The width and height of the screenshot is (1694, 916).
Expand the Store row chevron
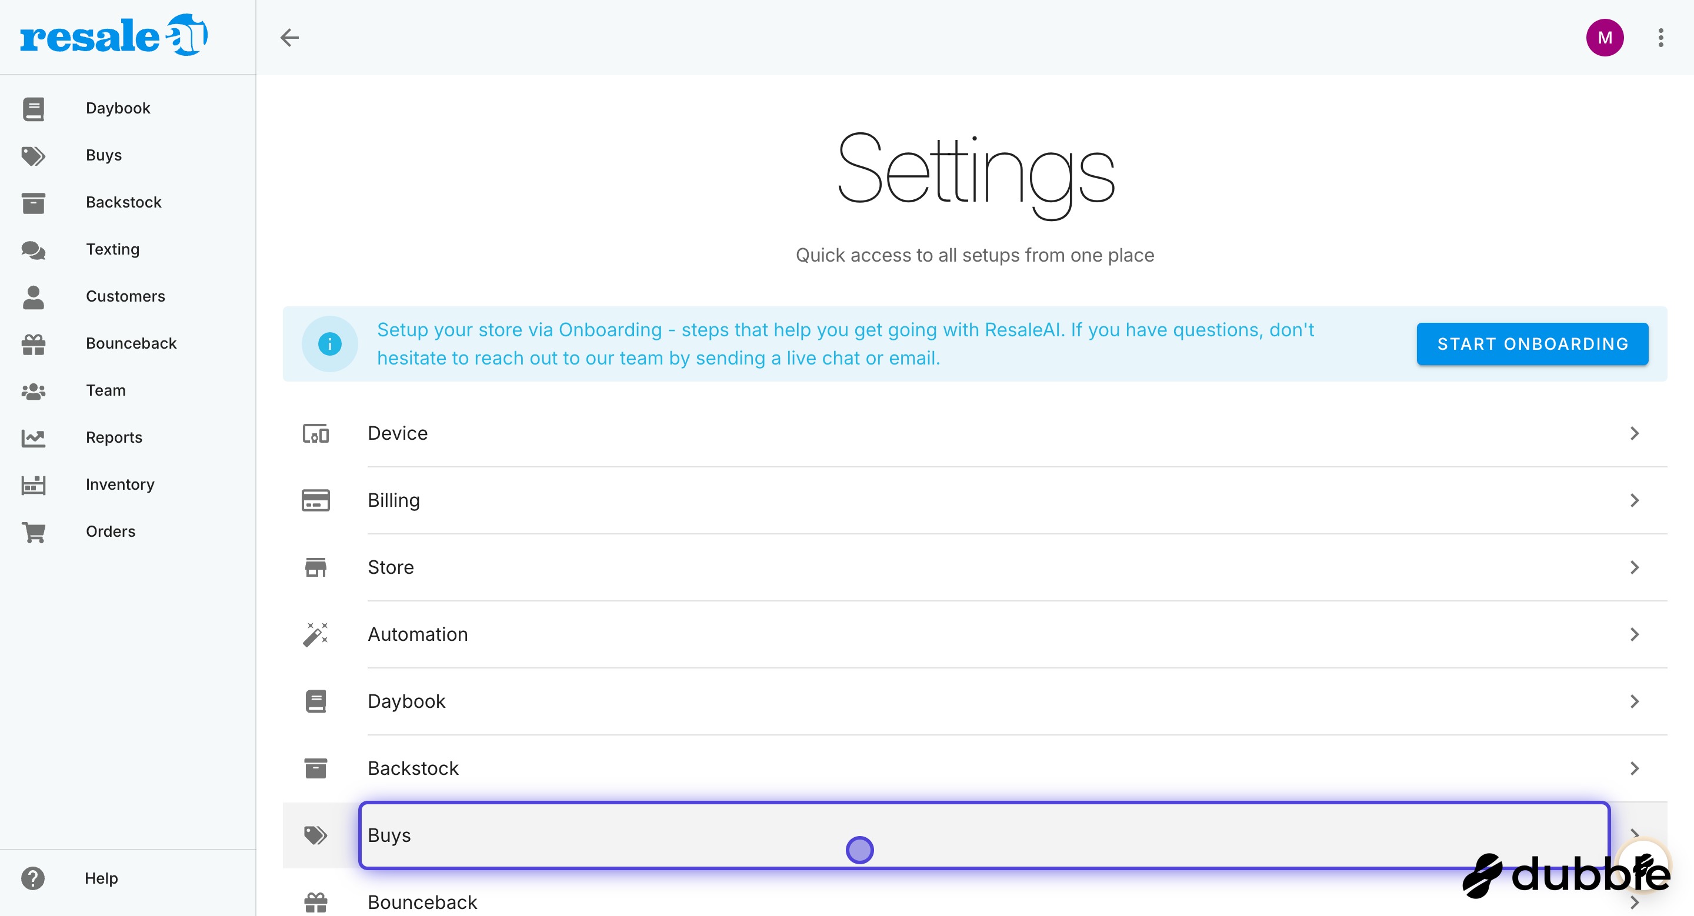point(1635,568)
